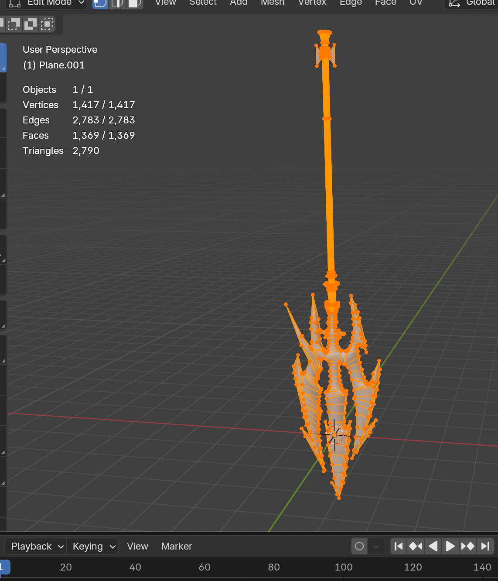Open Global transform orientation dropdown
498x581 pixels.
tap(472, 3)
